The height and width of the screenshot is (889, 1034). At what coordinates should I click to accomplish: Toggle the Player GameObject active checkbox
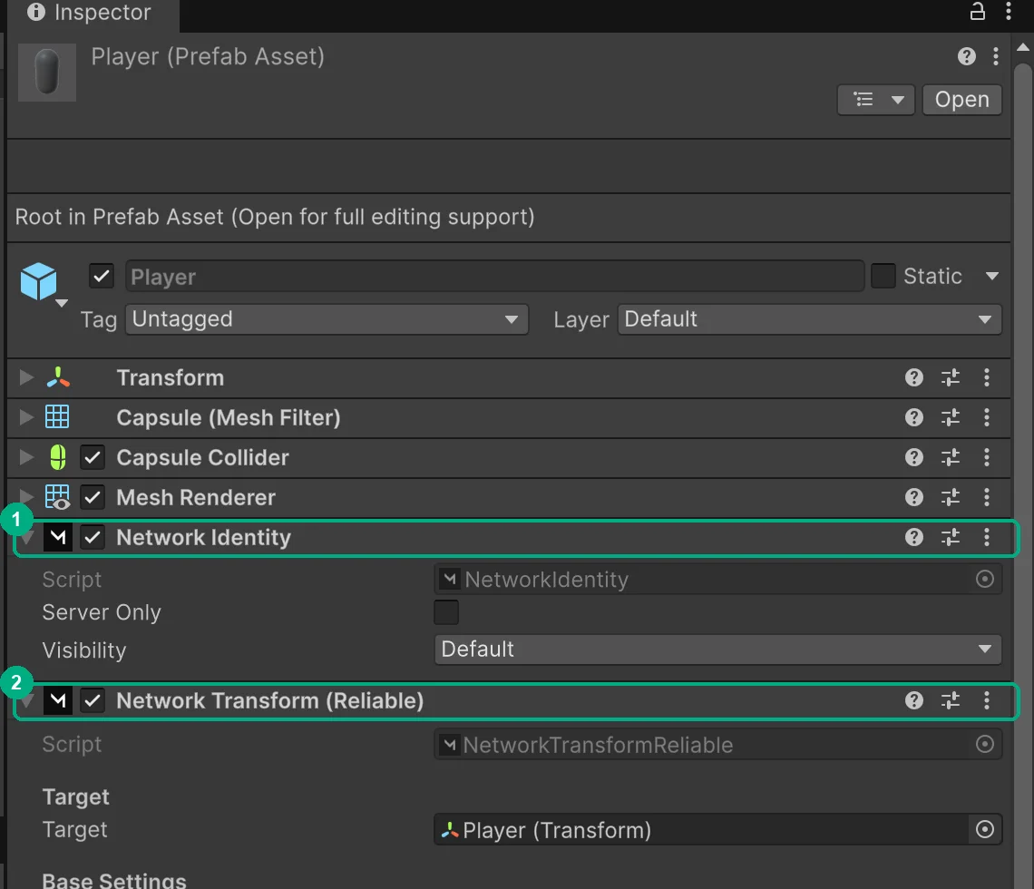102,276
